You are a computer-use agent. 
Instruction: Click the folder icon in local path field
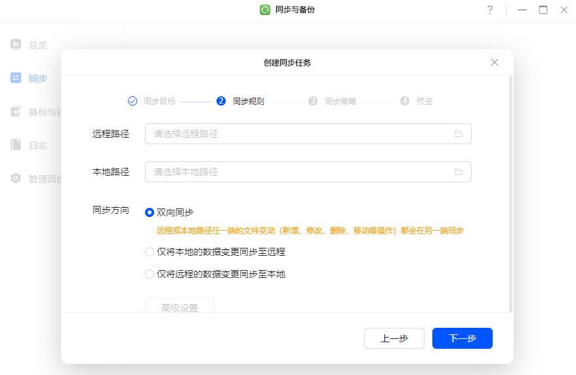[459, 172]
